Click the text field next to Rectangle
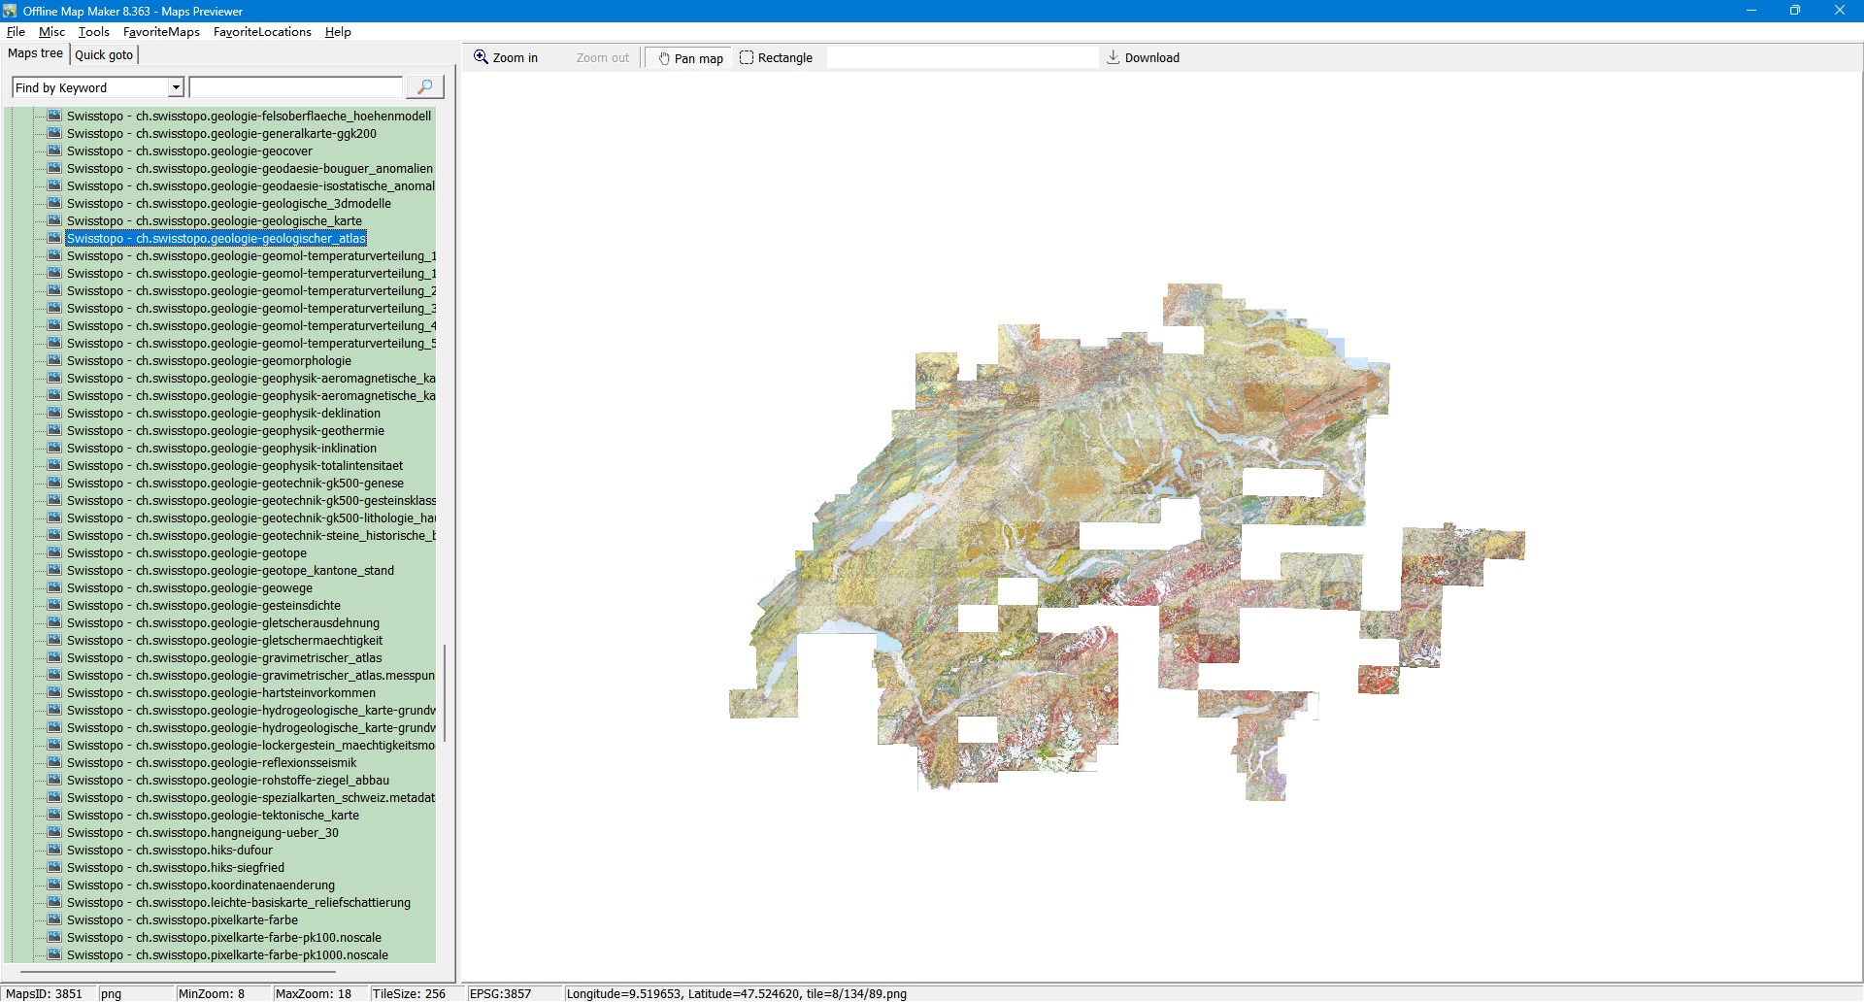The height and width of the screenshot is (1002, 1864). click(x=961, y=58)
